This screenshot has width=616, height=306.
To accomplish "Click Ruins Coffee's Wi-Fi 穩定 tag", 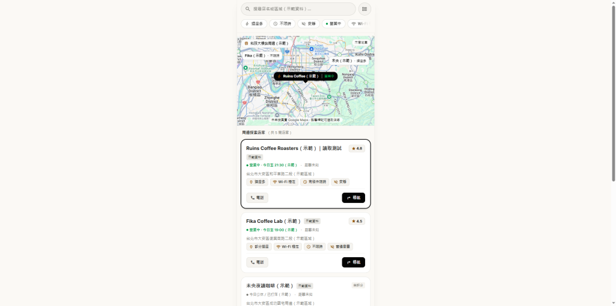I will [284, 182].
